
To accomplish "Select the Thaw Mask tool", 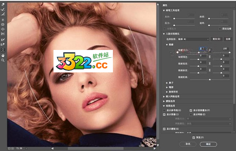I will (x=3, y=44).
